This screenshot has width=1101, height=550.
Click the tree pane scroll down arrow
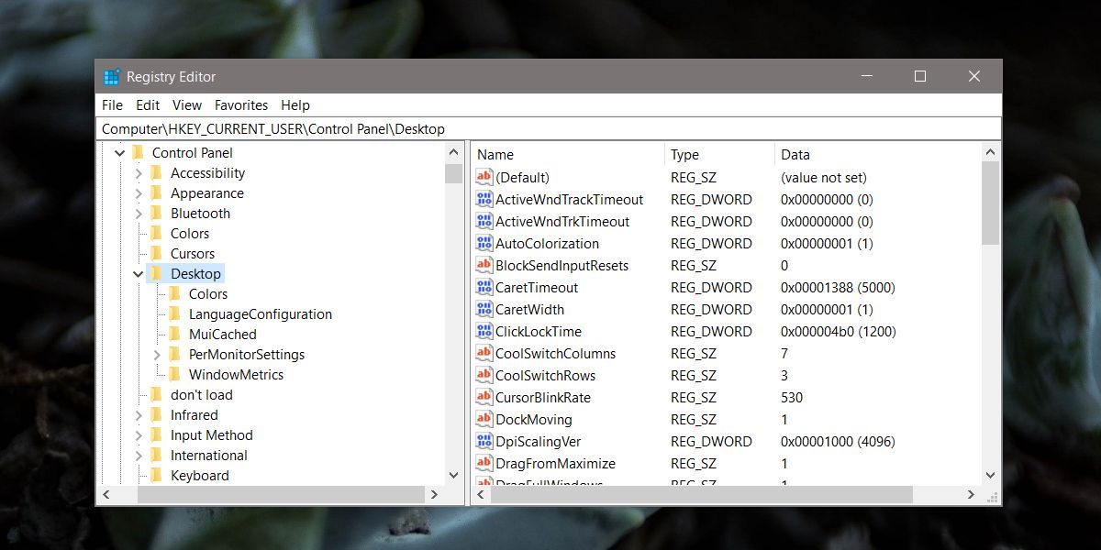(453, 475)
